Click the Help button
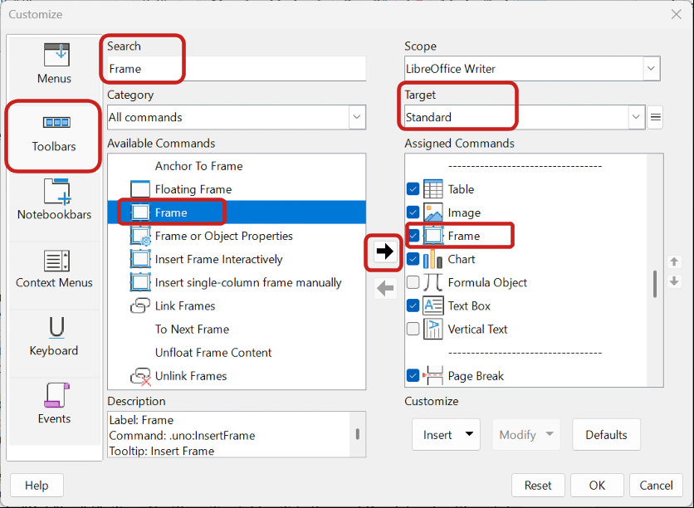The image size is (694, 508). click(x=37, y=486)
